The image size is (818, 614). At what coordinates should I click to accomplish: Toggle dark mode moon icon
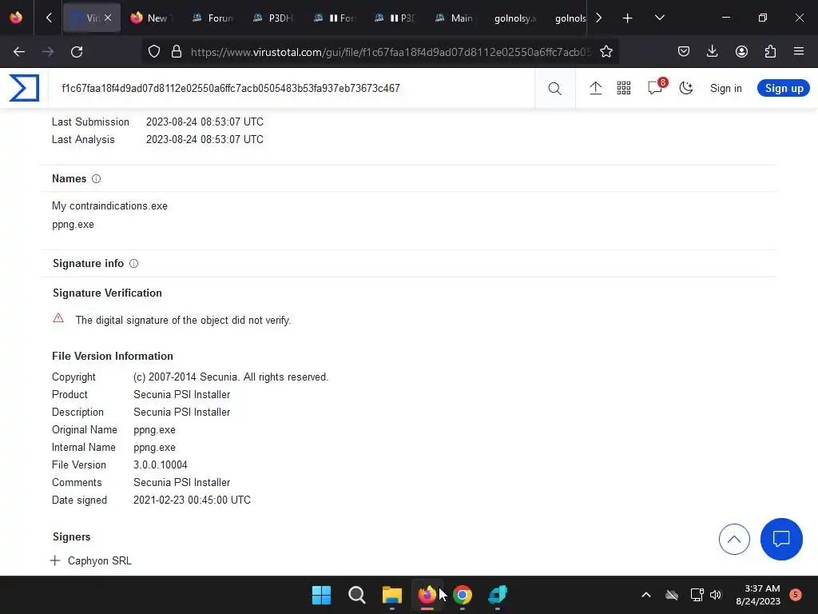pyautogui.click(x=686, y=88)
